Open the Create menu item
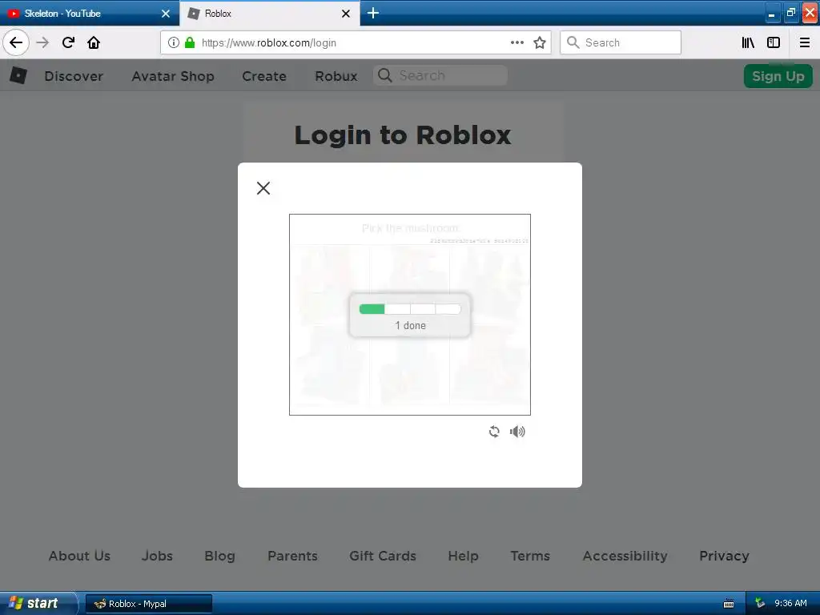The height and width of the screenshot is (615, 820). [264, 76]
